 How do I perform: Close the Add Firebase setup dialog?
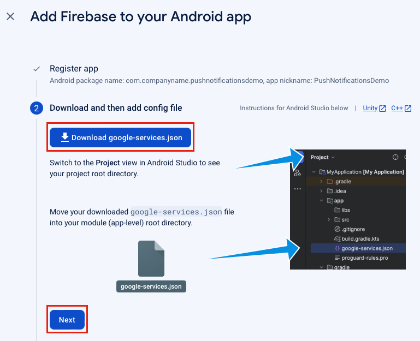(x=10, y=16)
